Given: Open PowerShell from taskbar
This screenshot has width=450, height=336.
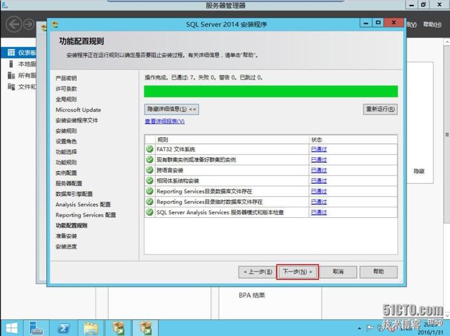Looking at the screenshot, I should tap(64, 328).
